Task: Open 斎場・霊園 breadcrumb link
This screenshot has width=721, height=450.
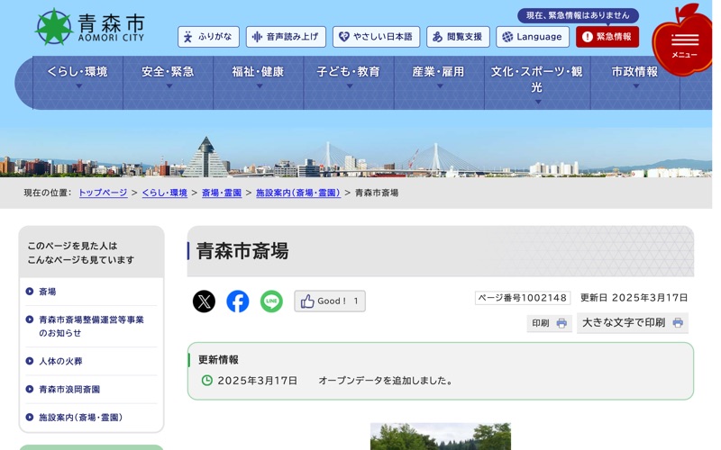Action: tap(222, 193)
